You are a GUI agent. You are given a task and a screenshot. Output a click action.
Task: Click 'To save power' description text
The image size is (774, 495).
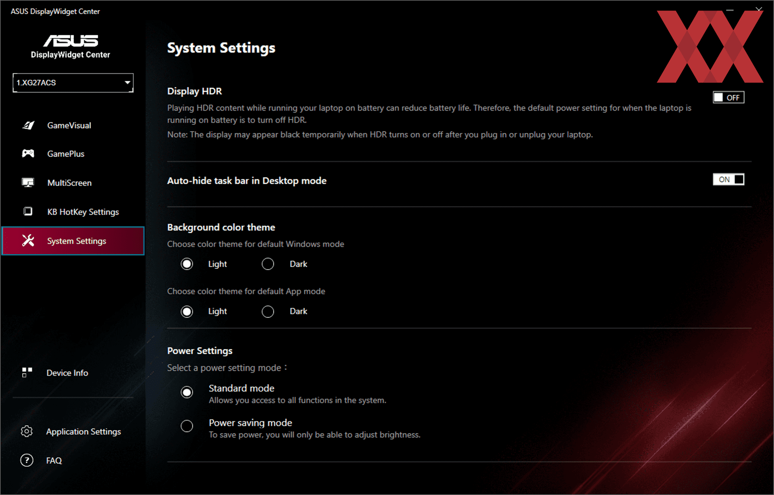pyautogui.click(x=314, y=435)
